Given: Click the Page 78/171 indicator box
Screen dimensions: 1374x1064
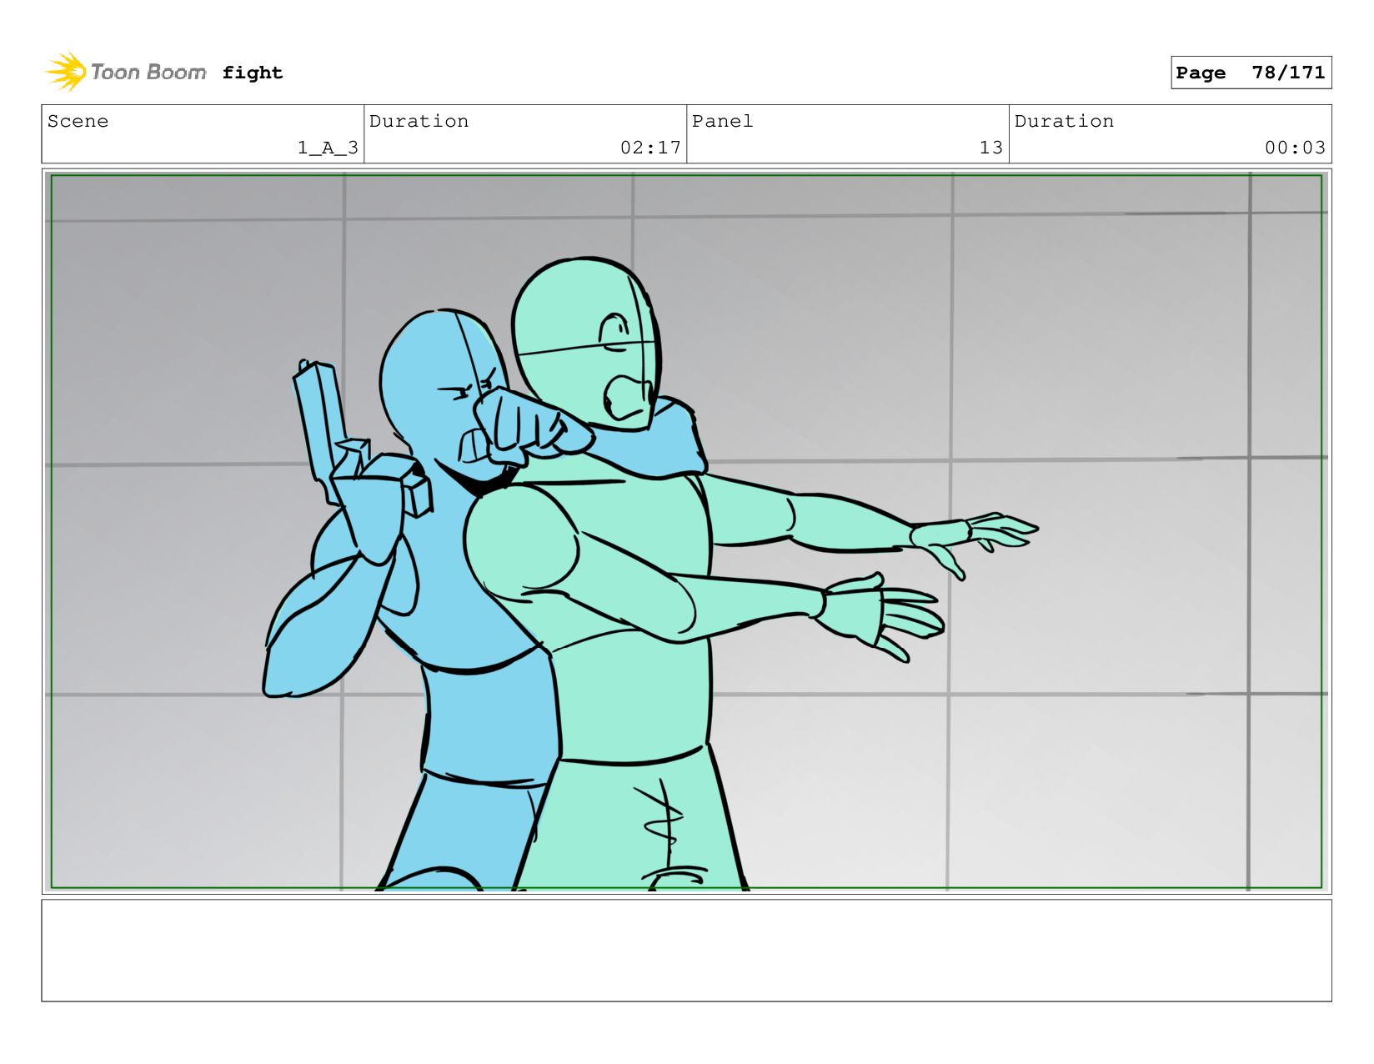Looking at the screenshot, I should 1251,73.
